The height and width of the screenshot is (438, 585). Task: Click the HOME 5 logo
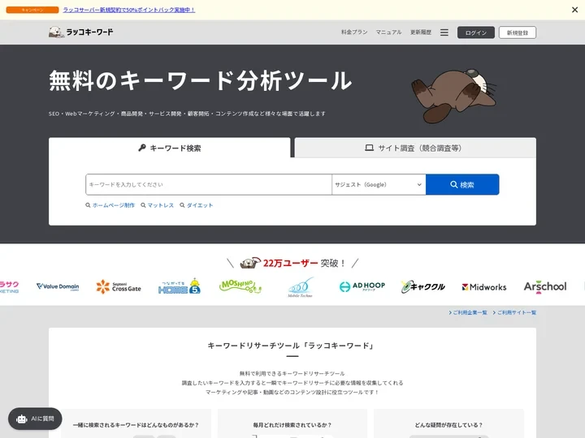(x=179, y=286)
